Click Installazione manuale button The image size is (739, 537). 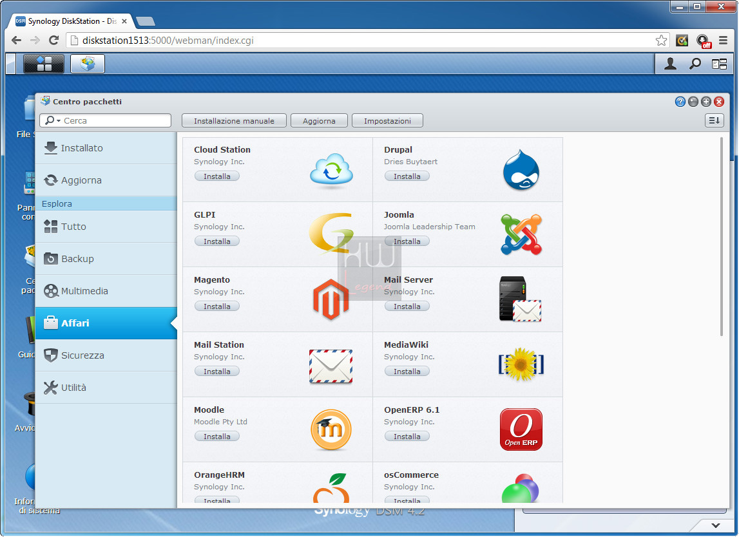[x=235, y=120]
